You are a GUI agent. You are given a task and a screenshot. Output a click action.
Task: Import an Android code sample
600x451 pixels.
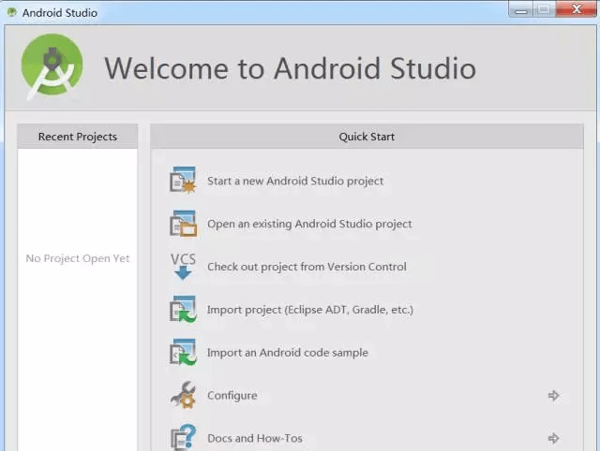[288, 353]
